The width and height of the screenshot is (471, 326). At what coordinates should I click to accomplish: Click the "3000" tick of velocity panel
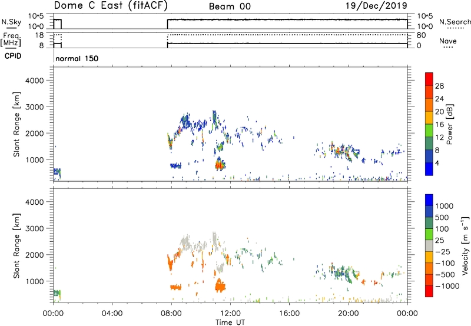click(35, 228)
